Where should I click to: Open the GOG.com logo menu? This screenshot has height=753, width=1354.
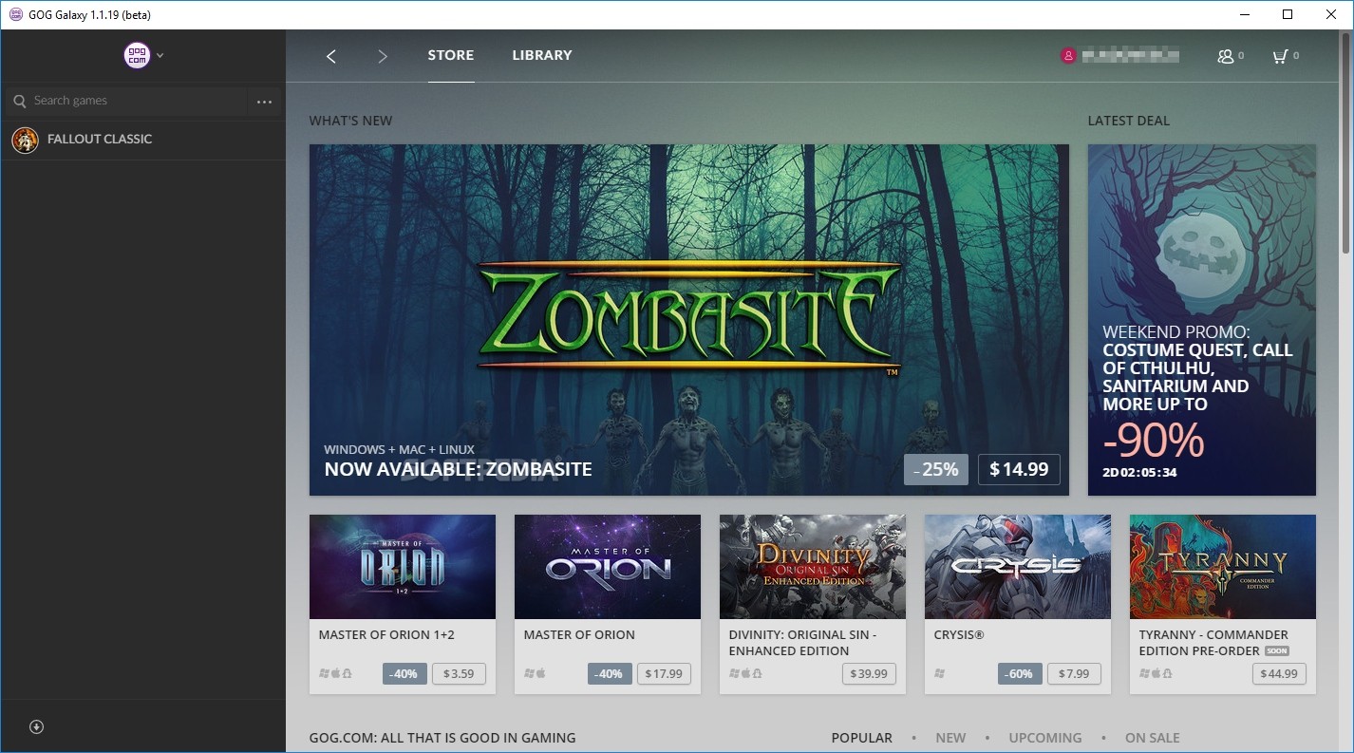[137, 55]
